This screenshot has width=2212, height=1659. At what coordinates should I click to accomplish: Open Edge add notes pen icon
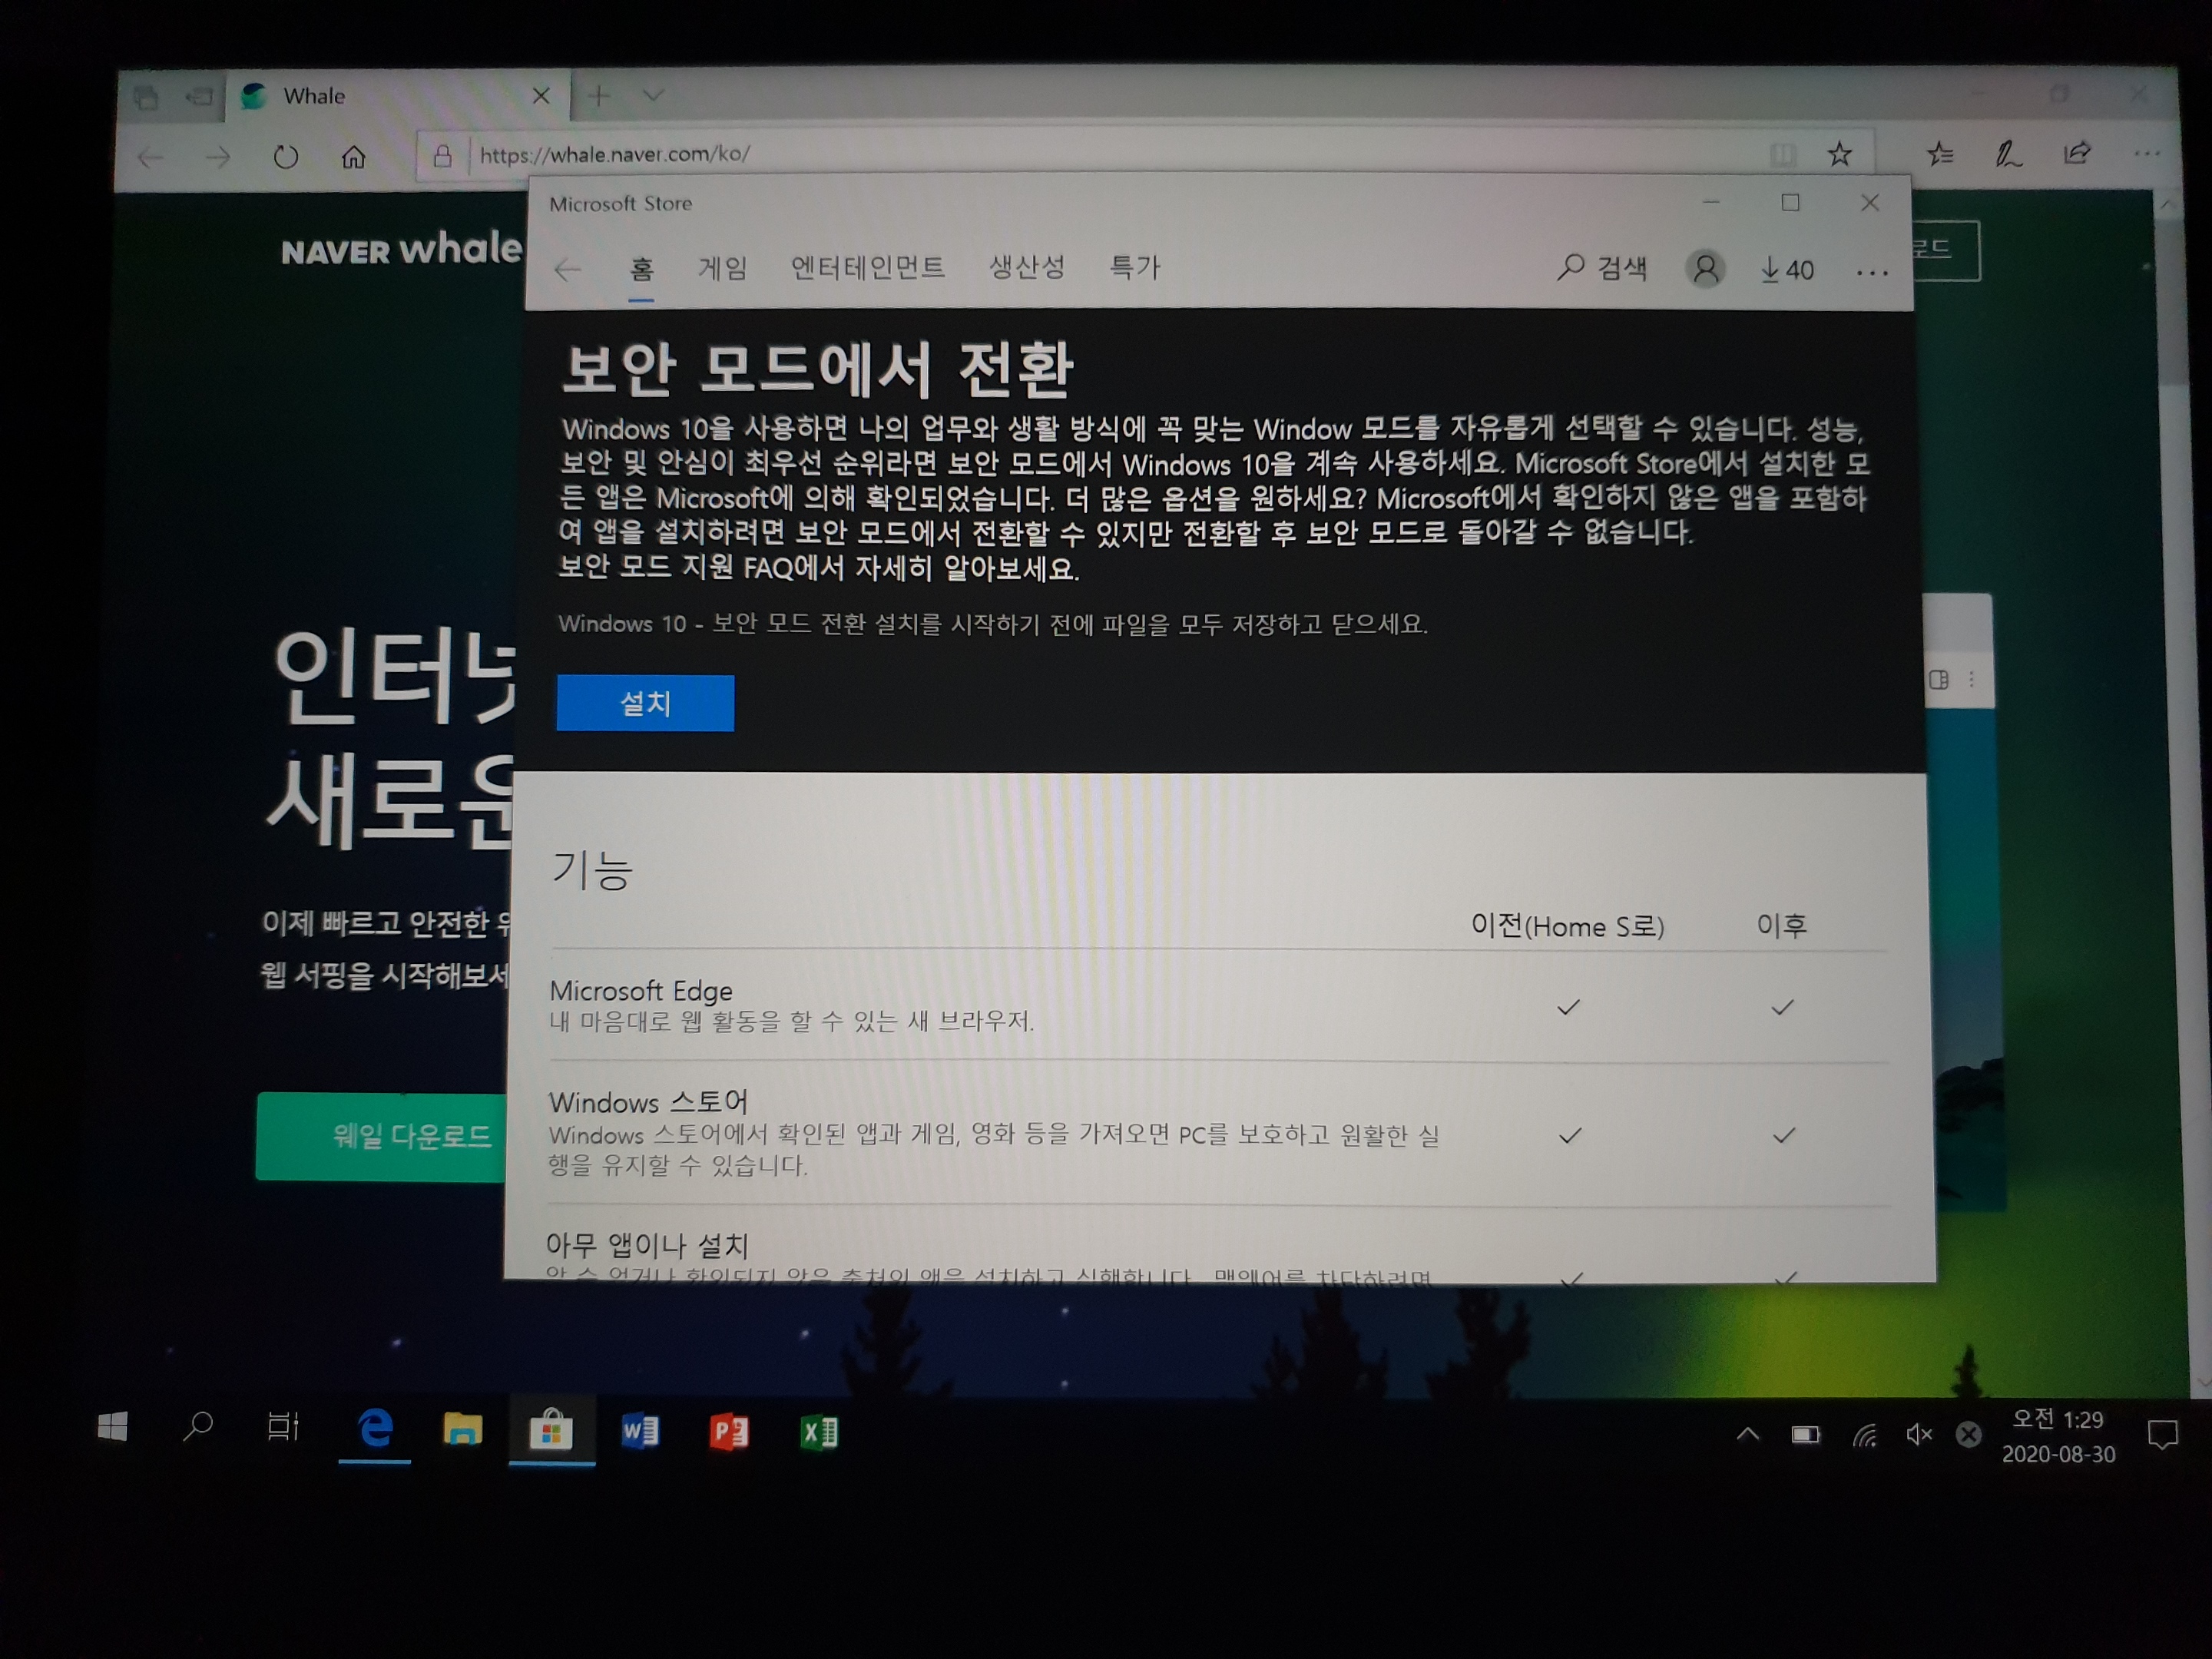coord(2008,153)
